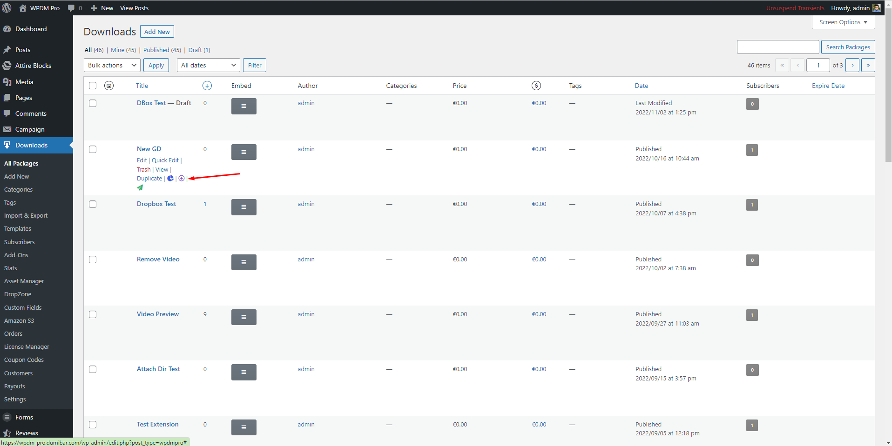
Task: Open embed menu button for Attach Dir Test row
Action: pos(243,372)
